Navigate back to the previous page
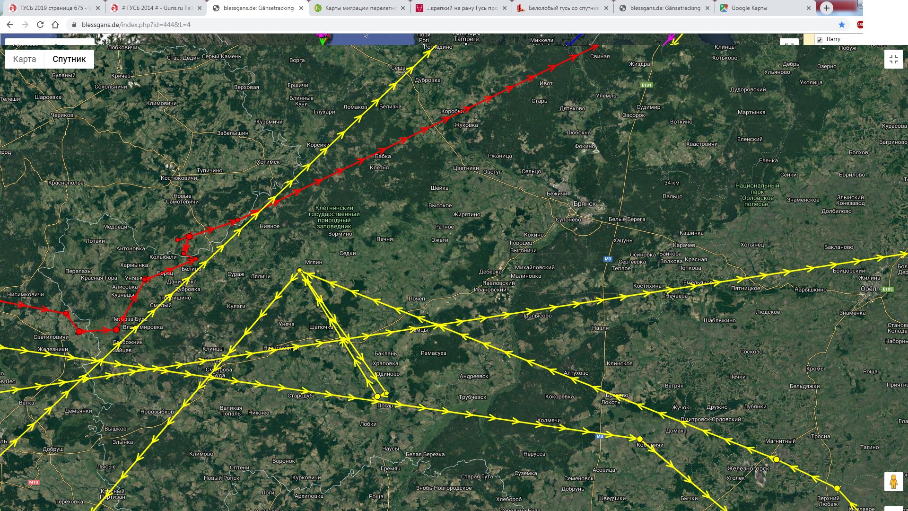908x511 pixels. point(10,25)
